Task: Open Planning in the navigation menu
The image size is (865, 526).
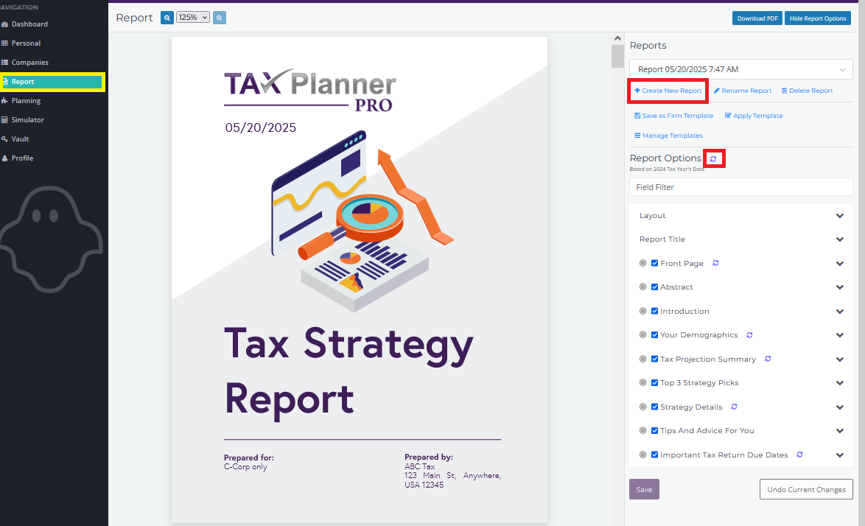Action: tap(26, 100)
